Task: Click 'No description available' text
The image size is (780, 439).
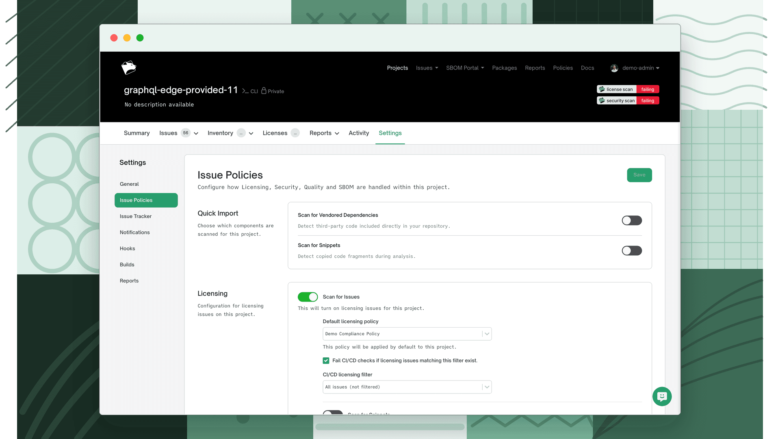Action: tap(159, 105)
